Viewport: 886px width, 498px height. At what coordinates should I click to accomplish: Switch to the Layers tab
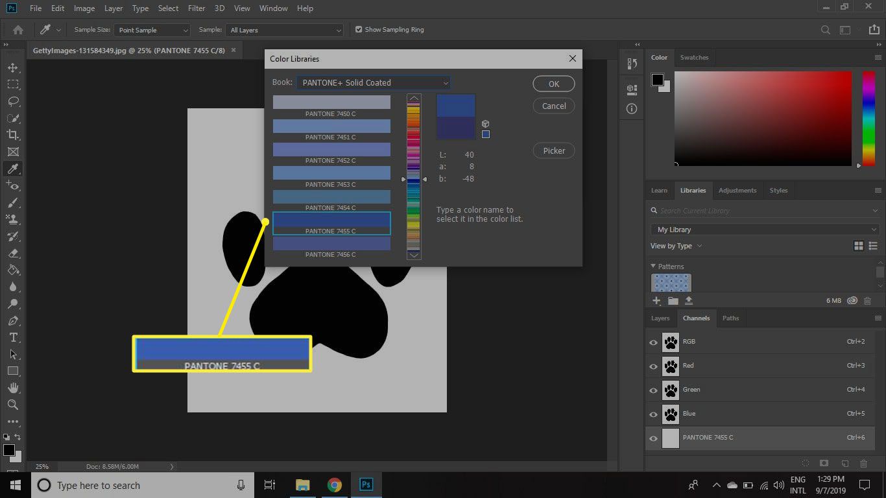coord(660,318)
